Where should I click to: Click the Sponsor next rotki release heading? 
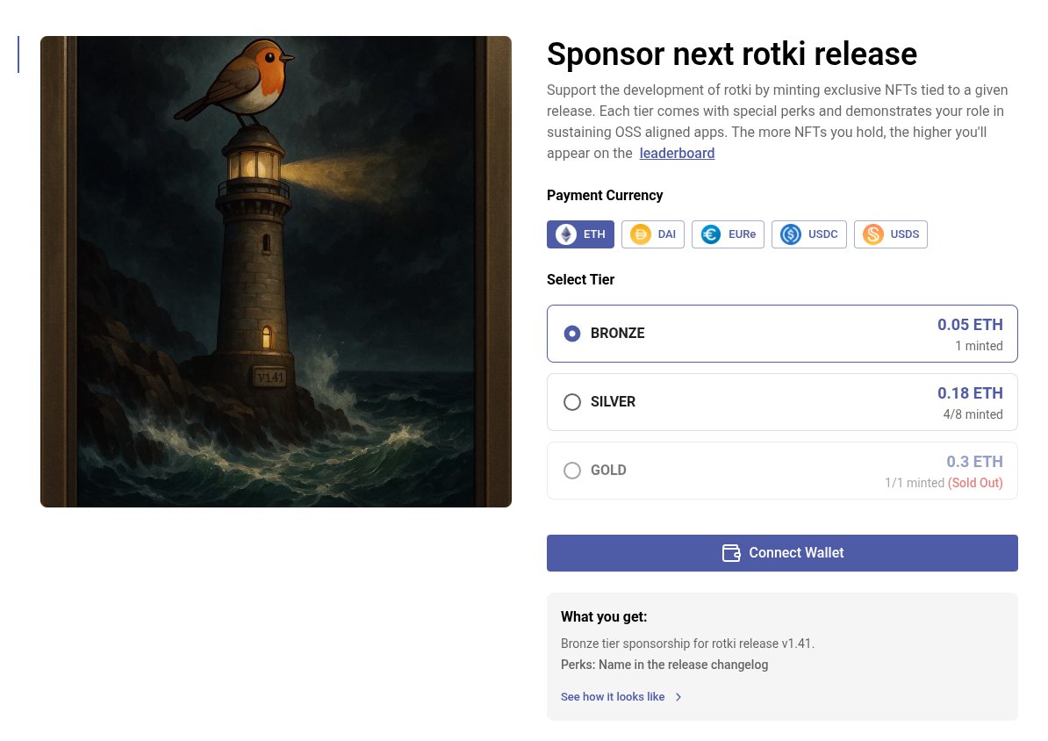point(732,54)
